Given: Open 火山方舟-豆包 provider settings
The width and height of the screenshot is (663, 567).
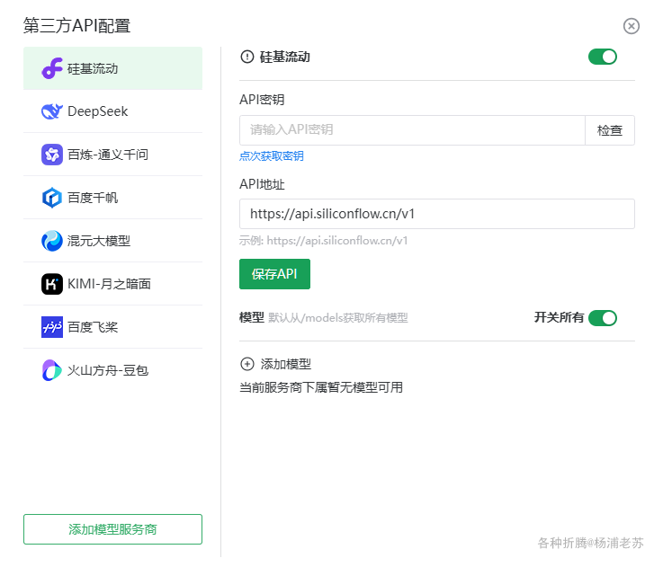Looking at the screenshot, I should tap(112, 370).
